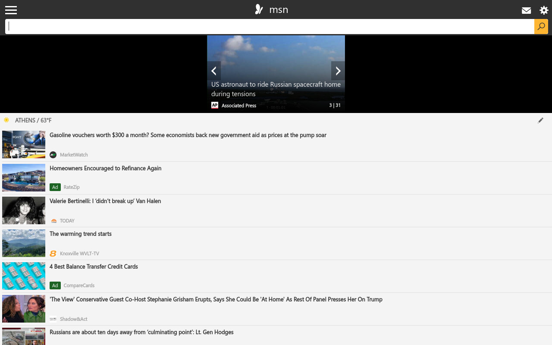Click RateZip advertiser name

72,187
